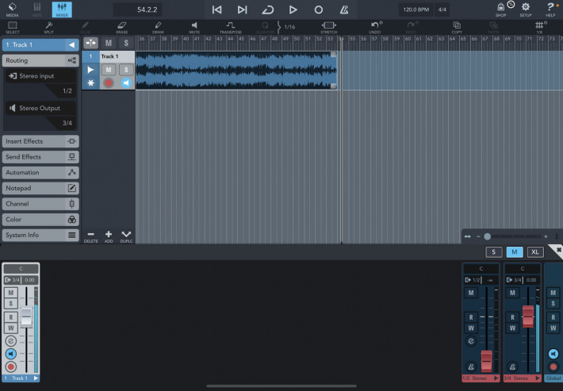Toggle the cycle loop button

click(267, 10)
